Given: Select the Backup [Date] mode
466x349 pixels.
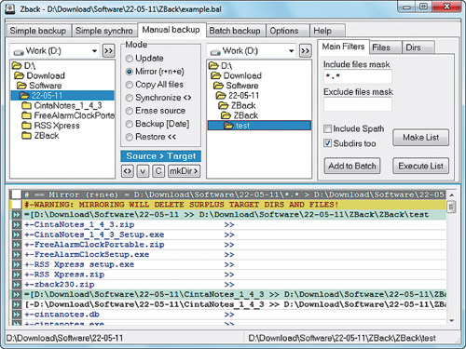Looking at the screenshot, I should 130,124.
